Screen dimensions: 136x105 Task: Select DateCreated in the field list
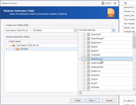[x=107, y=63]
